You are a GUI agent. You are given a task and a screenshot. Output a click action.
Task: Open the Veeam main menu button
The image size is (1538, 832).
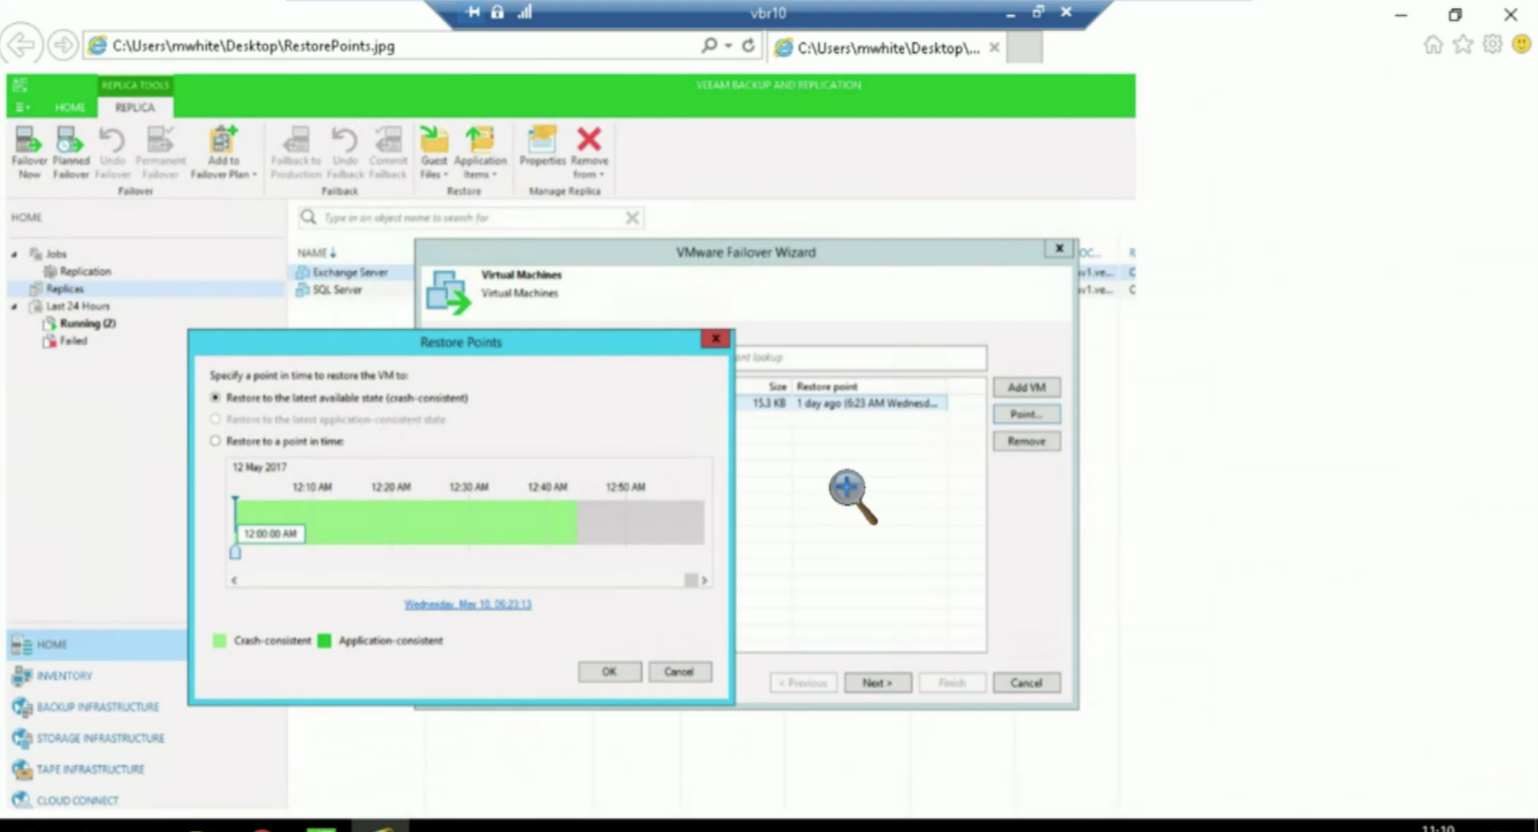[x=21, y=107]
